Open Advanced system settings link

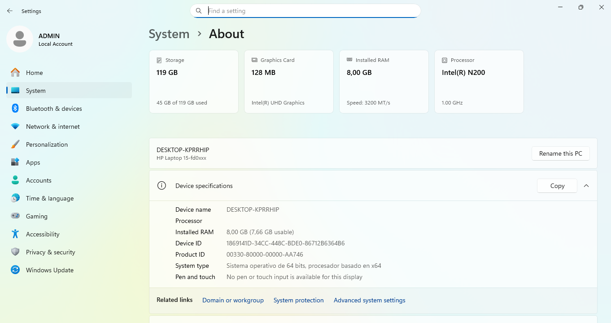pyautogui.click(x=370, y=300)
